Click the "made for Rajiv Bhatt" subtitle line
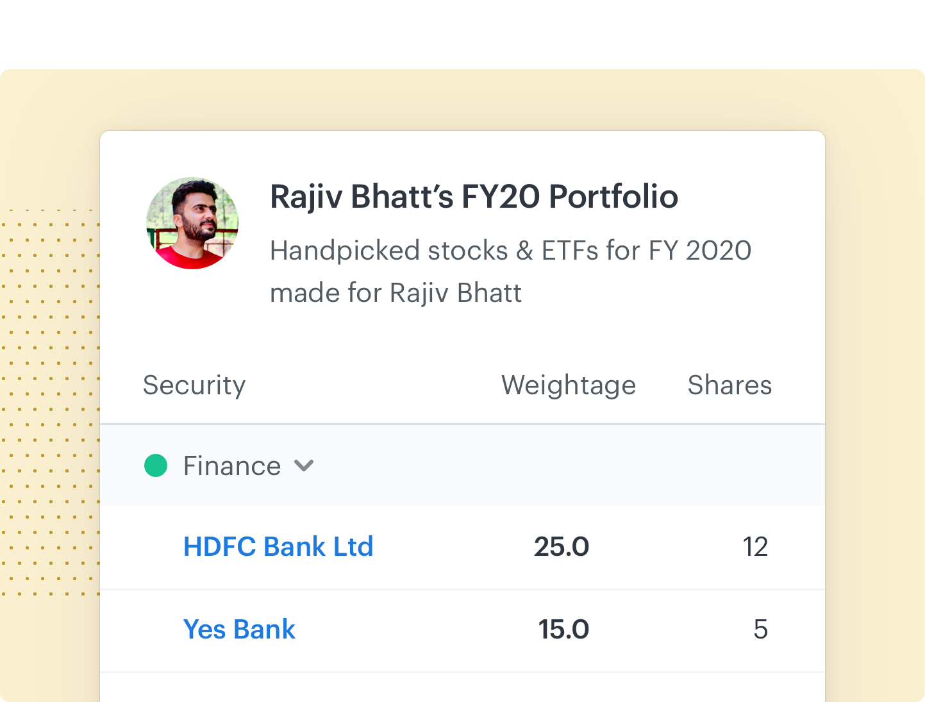Screen dimensions: 925x702 [x=396, y=293]
